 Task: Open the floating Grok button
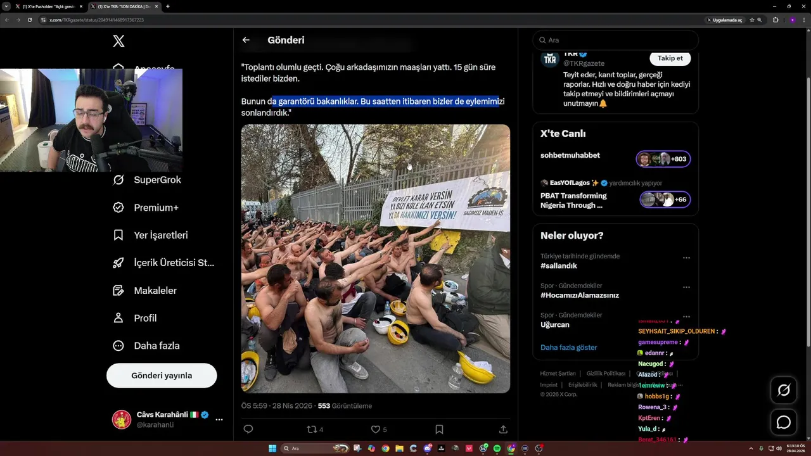784,390
